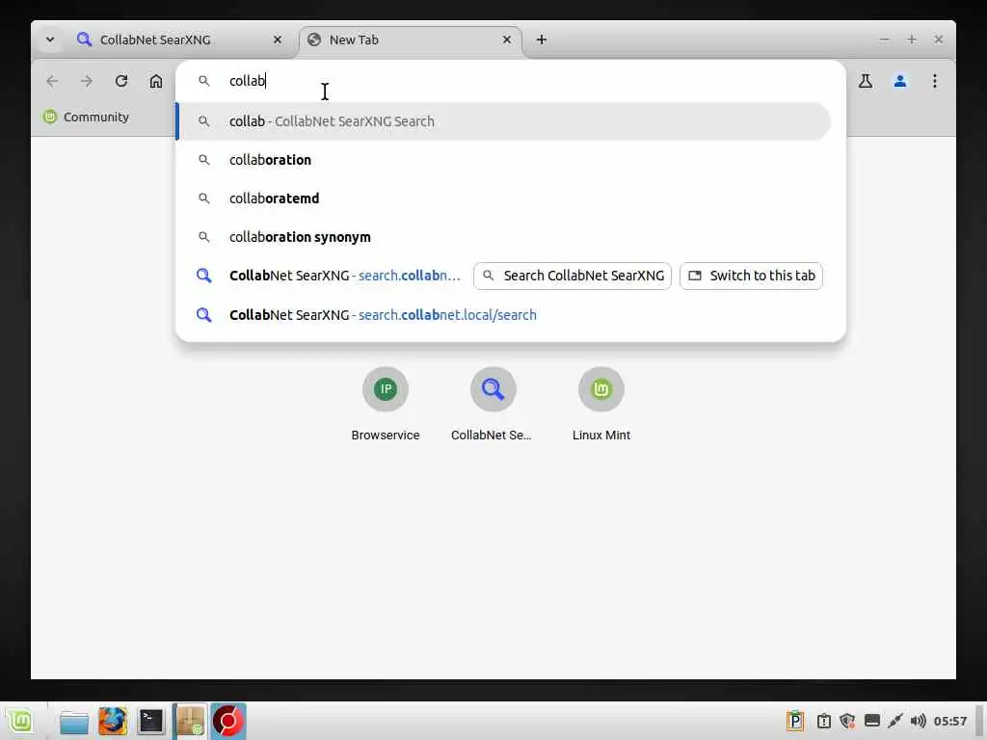The width and height of the screenshot is (987, 740).
Task: Open the Browservice shortcut tile
Action: (386, 404)
